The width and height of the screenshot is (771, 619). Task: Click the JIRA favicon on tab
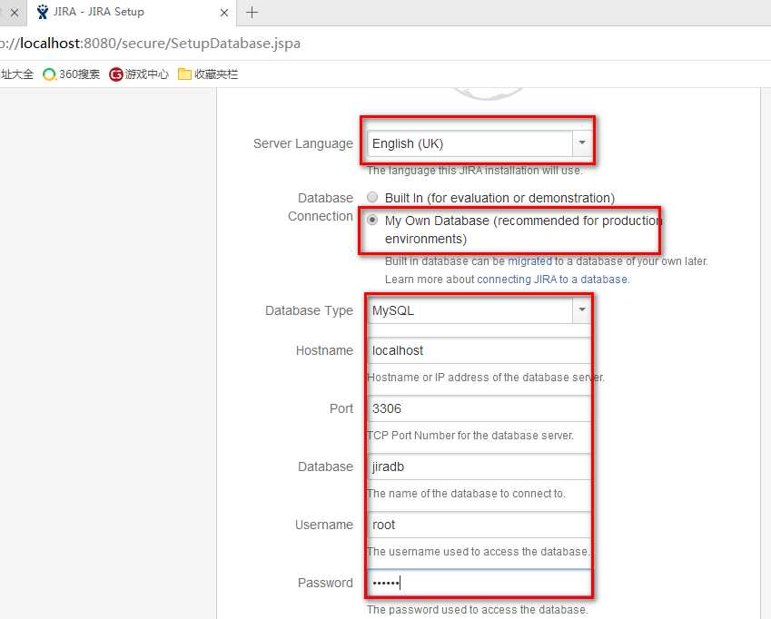pos(44,12)
